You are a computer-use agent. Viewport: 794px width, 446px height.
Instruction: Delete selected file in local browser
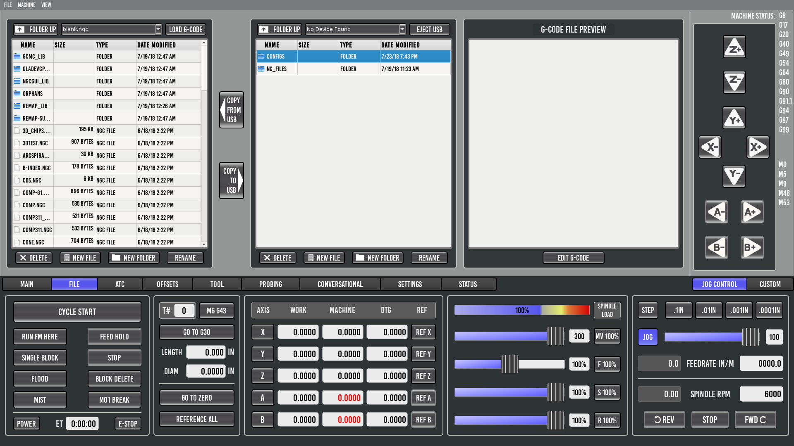point(34,258)
